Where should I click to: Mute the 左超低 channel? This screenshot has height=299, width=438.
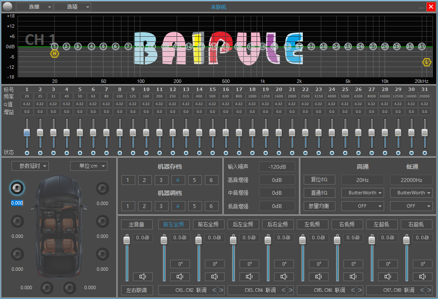[388, 276]
